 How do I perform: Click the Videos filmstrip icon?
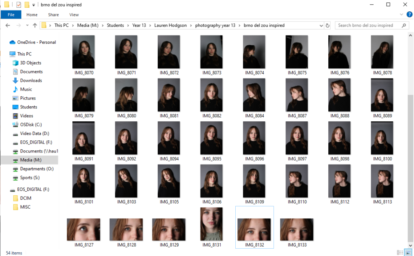(15, 116)
